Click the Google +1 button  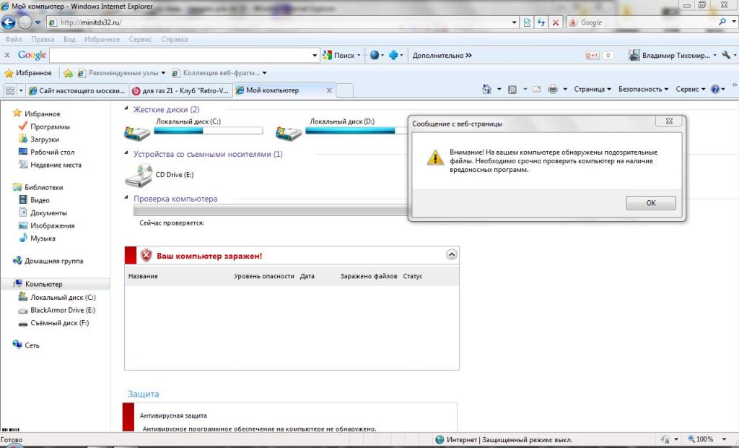point(592,55)
